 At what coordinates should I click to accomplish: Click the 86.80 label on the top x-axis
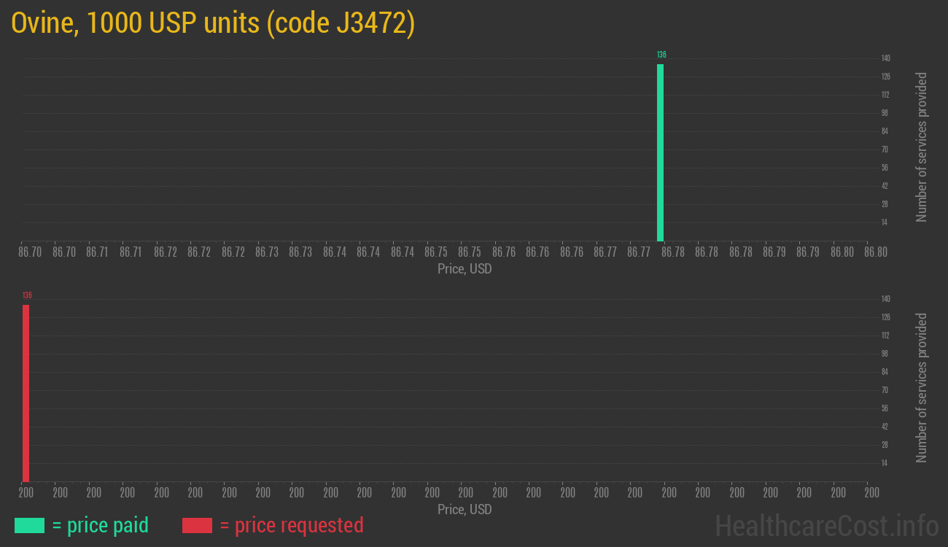(876, 252)
